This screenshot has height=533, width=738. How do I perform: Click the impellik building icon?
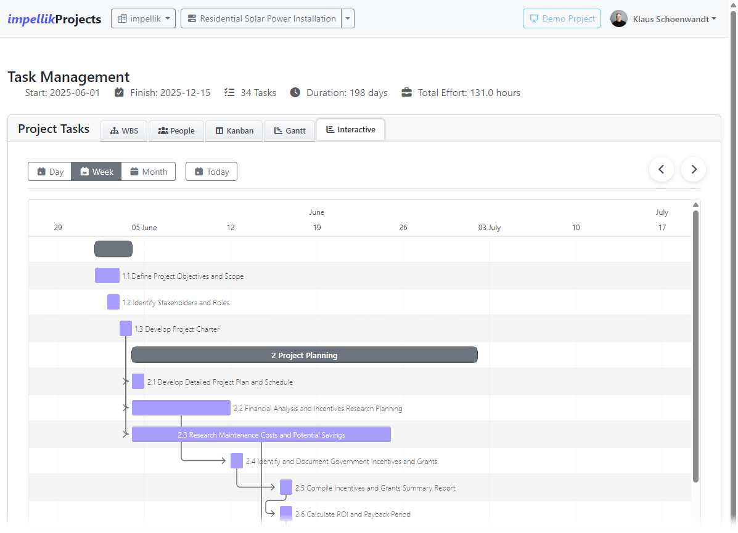point(122,19)
